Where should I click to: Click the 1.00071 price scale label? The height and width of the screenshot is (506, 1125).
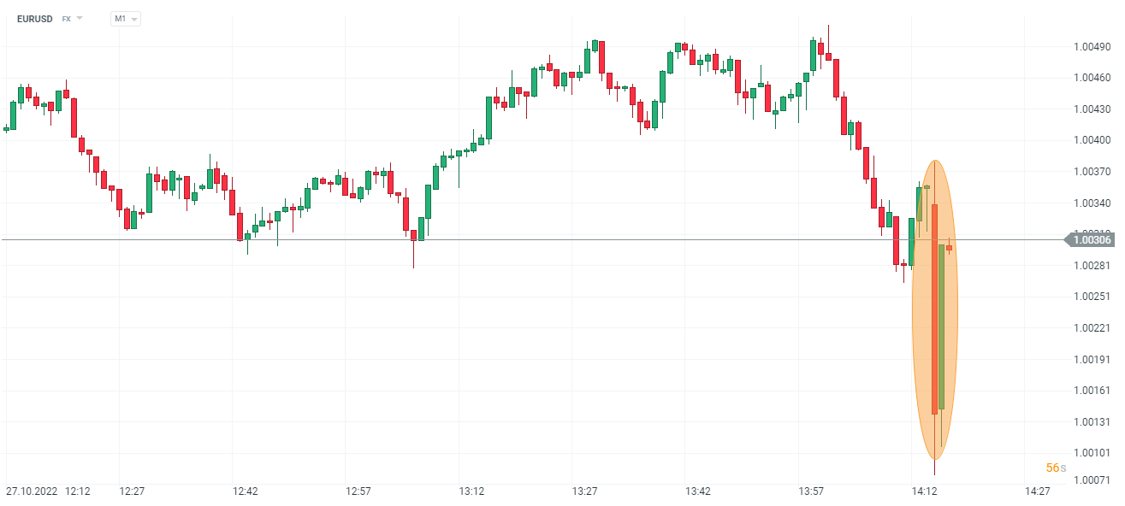tap(1092, 481)
